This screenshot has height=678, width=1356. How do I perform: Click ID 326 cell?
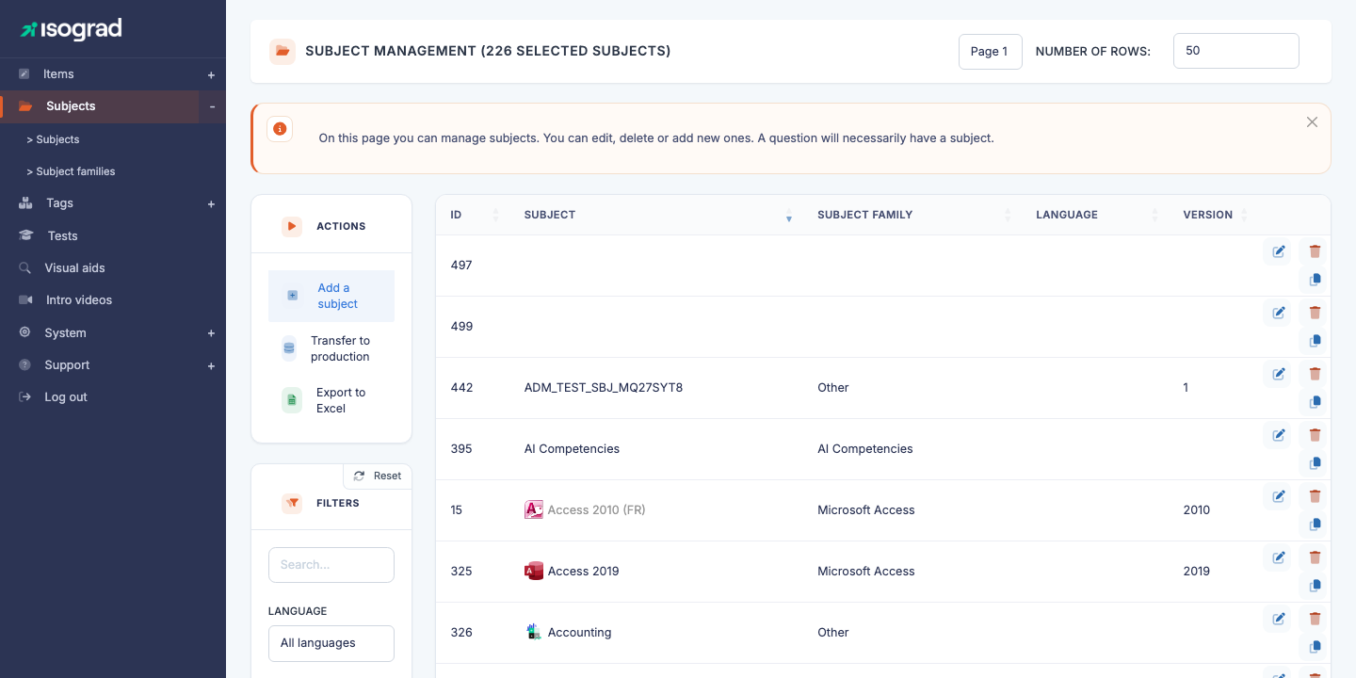(461, 633)
